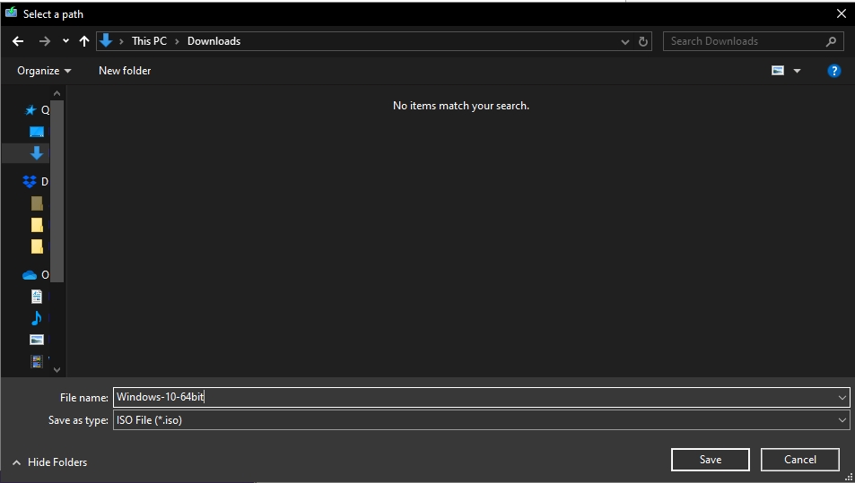The image size is (855, 483).
Task: Go back using the left arrow
Action: pyautogui.click(x=18, y=41)
